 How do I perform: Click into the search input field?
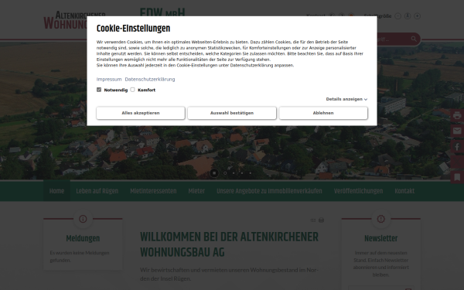pyautogui.click(x=393, y=39)
